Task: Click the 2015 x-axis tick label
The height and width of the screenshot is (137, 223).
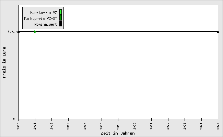Action: [51, 125]
